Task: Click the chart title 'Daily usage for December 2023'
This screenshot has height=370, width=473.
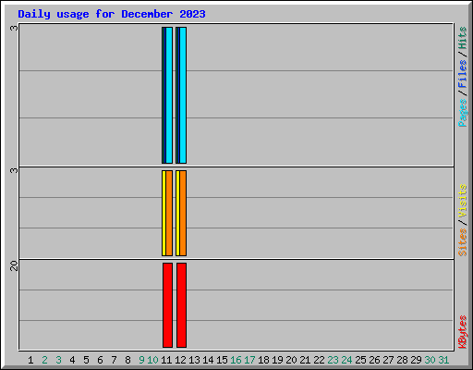Action: tap(112, 14)
